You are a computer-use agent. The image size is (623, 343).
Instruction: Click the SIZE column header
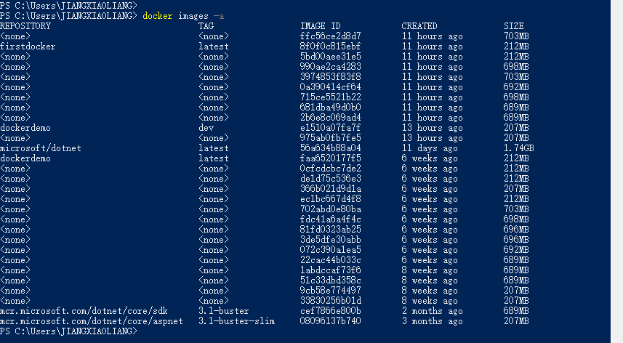[x=513, y=25]
